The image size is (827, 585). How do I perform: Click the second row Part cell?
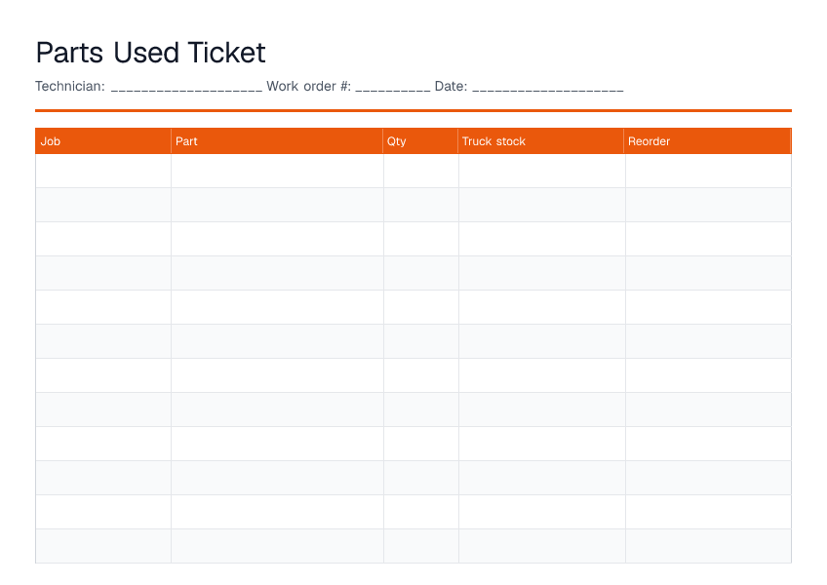[x=277, y=205]
